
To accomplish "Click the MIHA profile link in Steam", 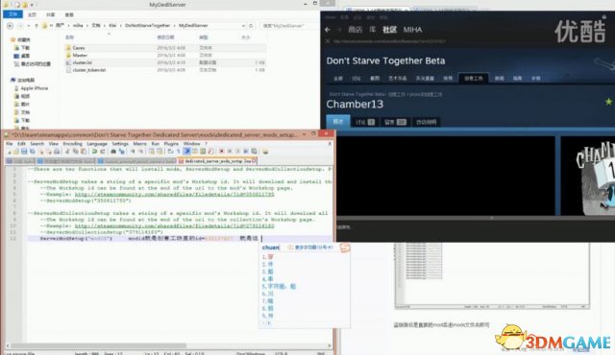I will click(412, 30).
